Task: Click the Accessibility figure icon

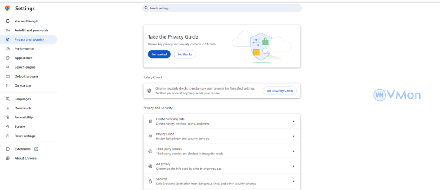Action: coord(8,117)
